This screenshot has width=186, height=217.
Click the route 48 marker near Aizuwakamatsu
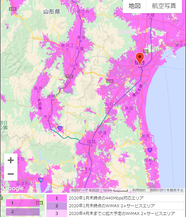point(41,180)
